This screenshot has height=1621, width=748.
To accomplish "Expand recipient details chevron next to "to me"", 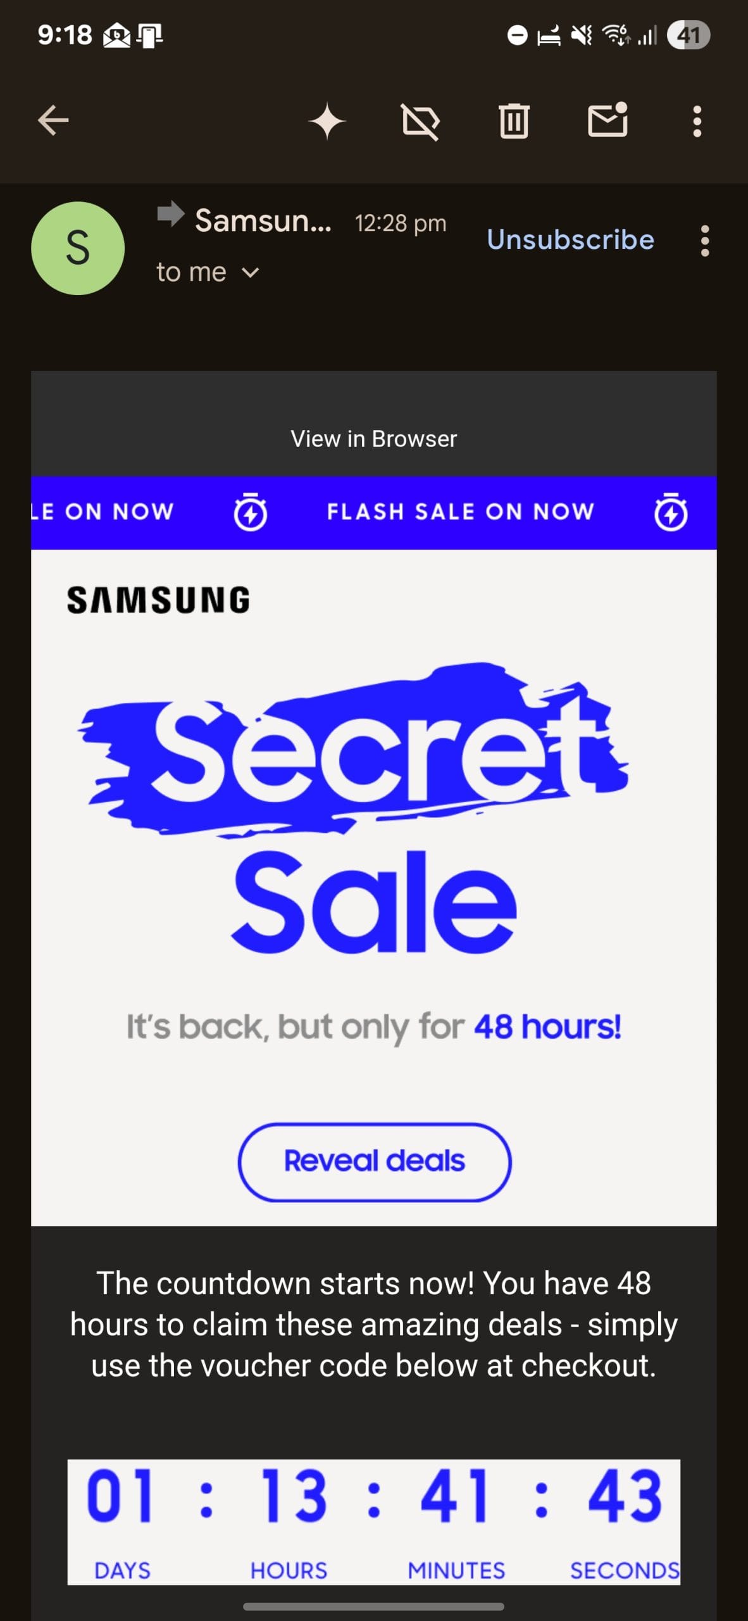I will pos(251,273).
